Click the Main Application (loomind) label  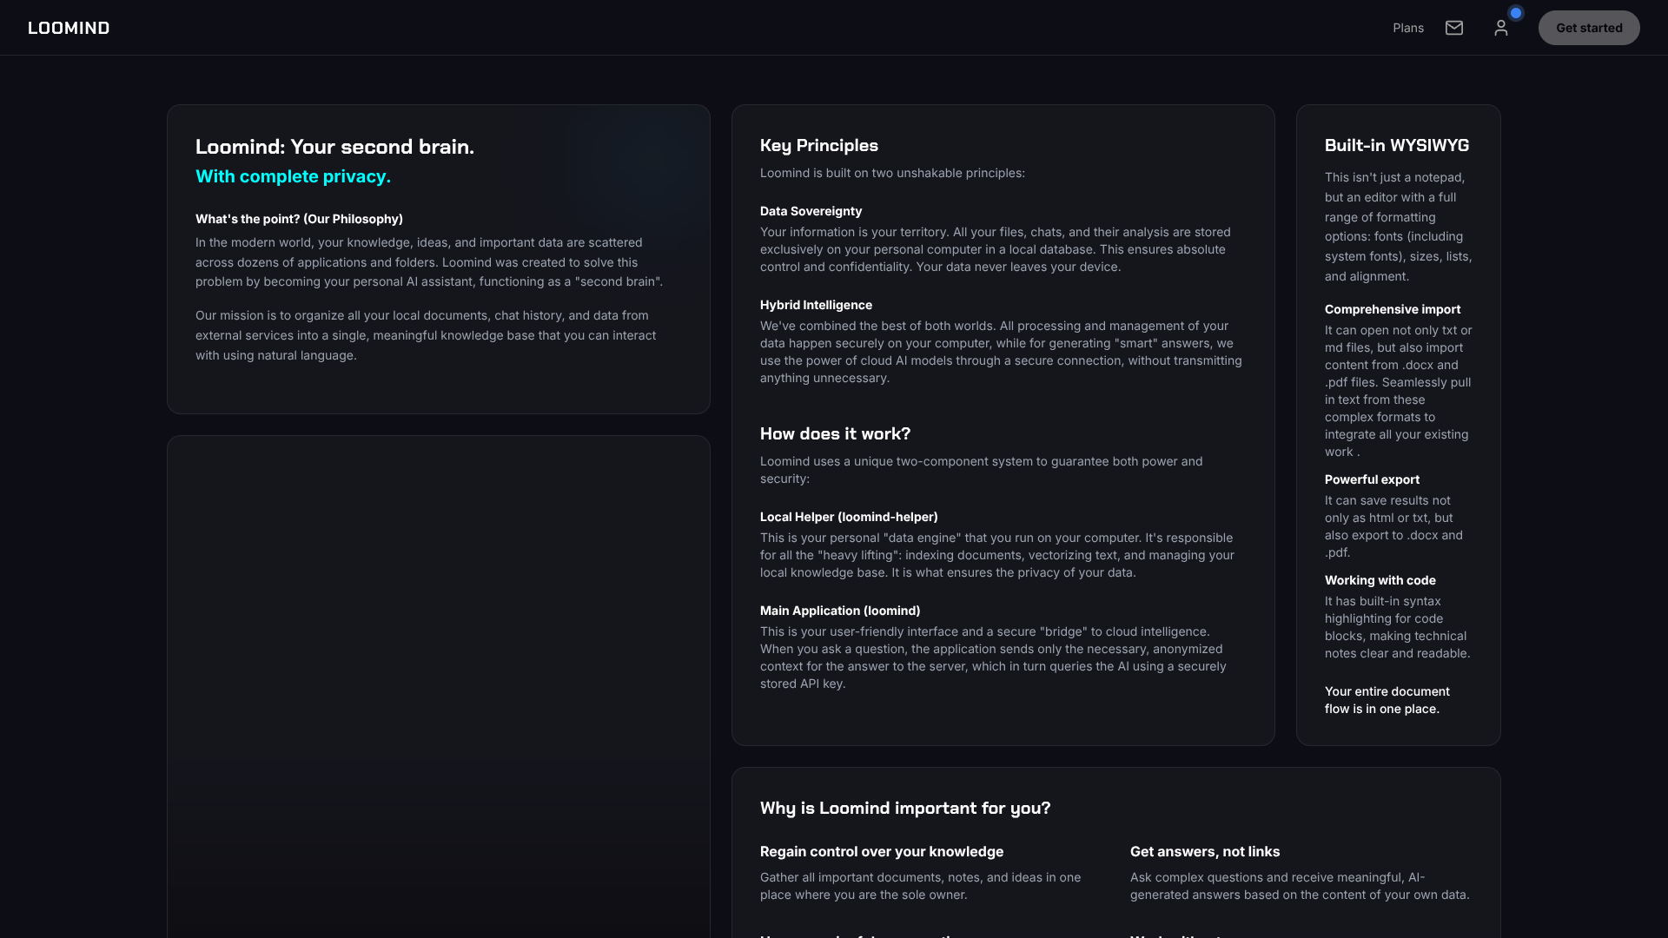[839, 611]
